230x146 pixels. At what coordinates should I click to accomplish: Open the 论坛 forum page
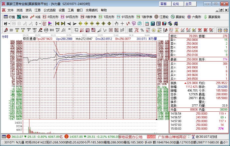click(x=176, y=4)
